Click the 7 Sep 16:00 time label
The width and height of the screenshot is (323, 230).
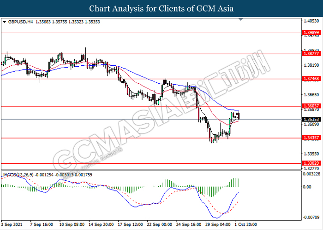(x=42, y=224)
